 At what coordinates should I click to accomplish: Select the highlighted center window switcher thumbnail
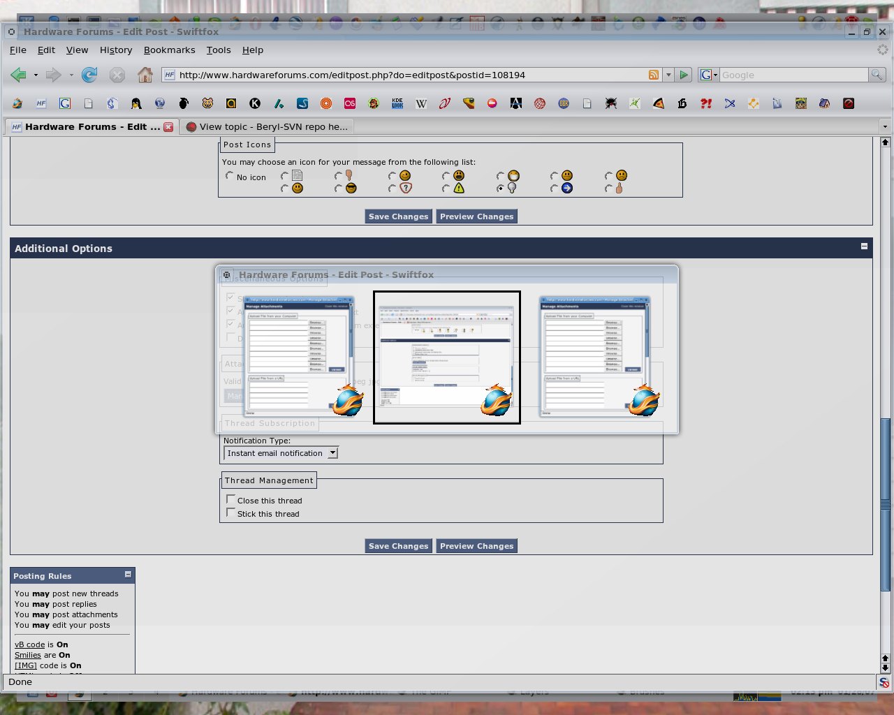click(447, 357)
